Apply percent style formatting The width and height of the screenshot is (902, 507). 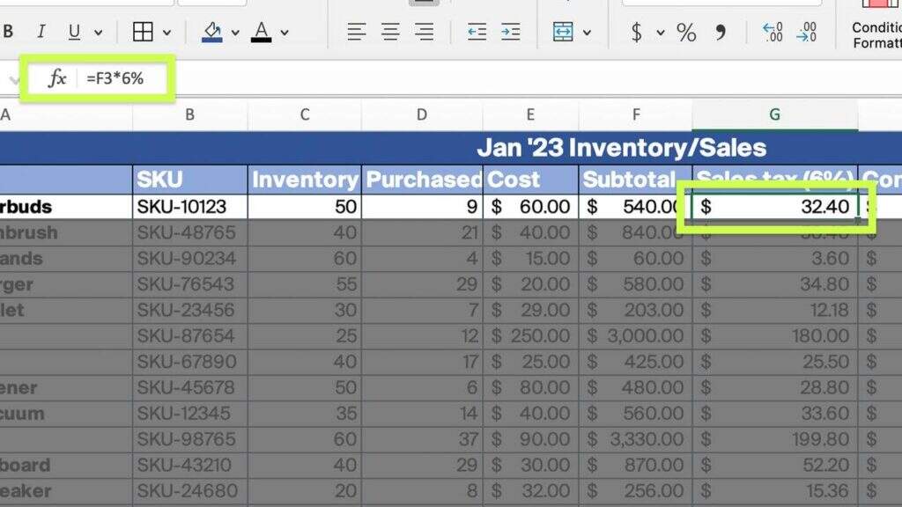[x=686, y=33]
